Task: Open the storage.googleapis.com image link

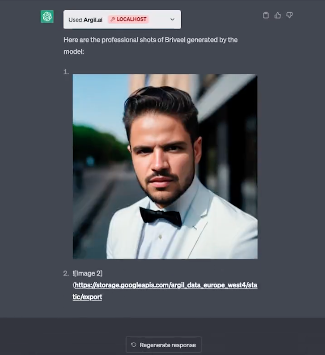Action: (x=166, y=285)
